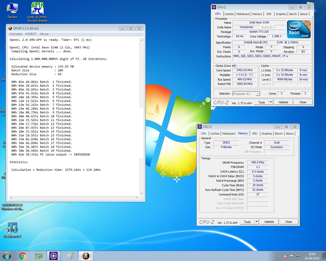
Task: Open the About tab in lower CPU-Z
Action: pos(290,134)
